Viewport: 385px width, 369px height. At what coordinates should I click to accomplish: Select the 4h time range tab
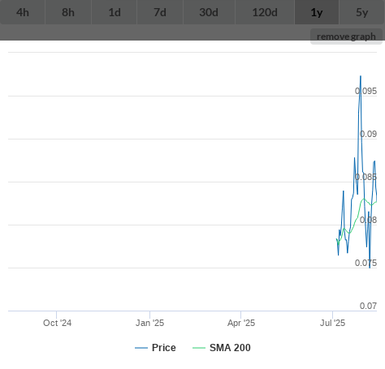pos(23,12)
